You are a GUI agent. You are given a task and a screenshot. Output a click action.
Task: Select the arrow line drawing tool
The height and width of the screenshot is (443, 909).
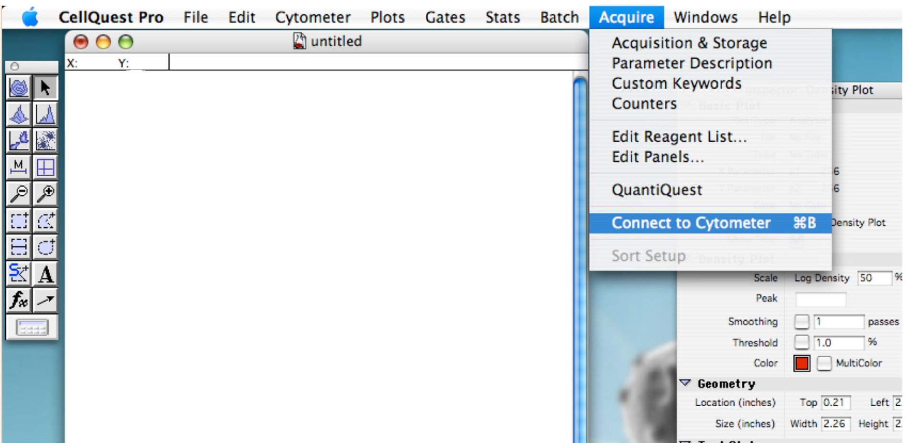pyautogui.click(x=45, y=300)
